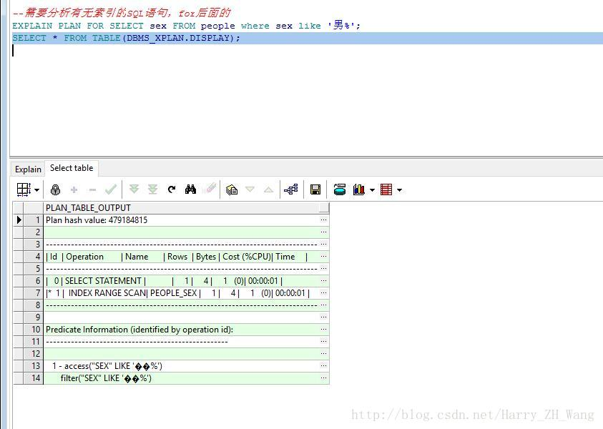The height and width of the screenshot is (429, 603).
Task: Save results using the diskette icon
Action: [315, 189]
